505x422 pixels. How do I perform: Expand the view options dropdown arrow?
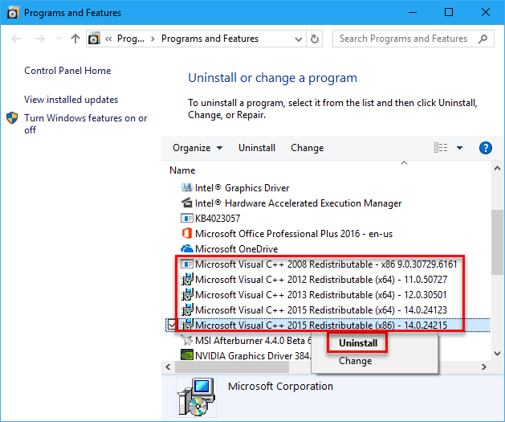point(460,148)
